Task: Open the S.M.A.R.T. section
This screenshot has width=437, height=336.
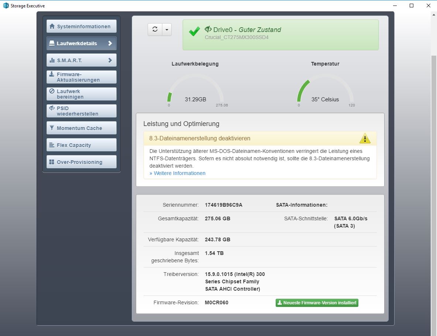Action: pos(81,60)
